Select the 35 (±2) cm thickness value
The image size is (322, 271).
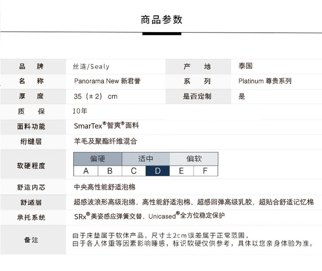96,96
